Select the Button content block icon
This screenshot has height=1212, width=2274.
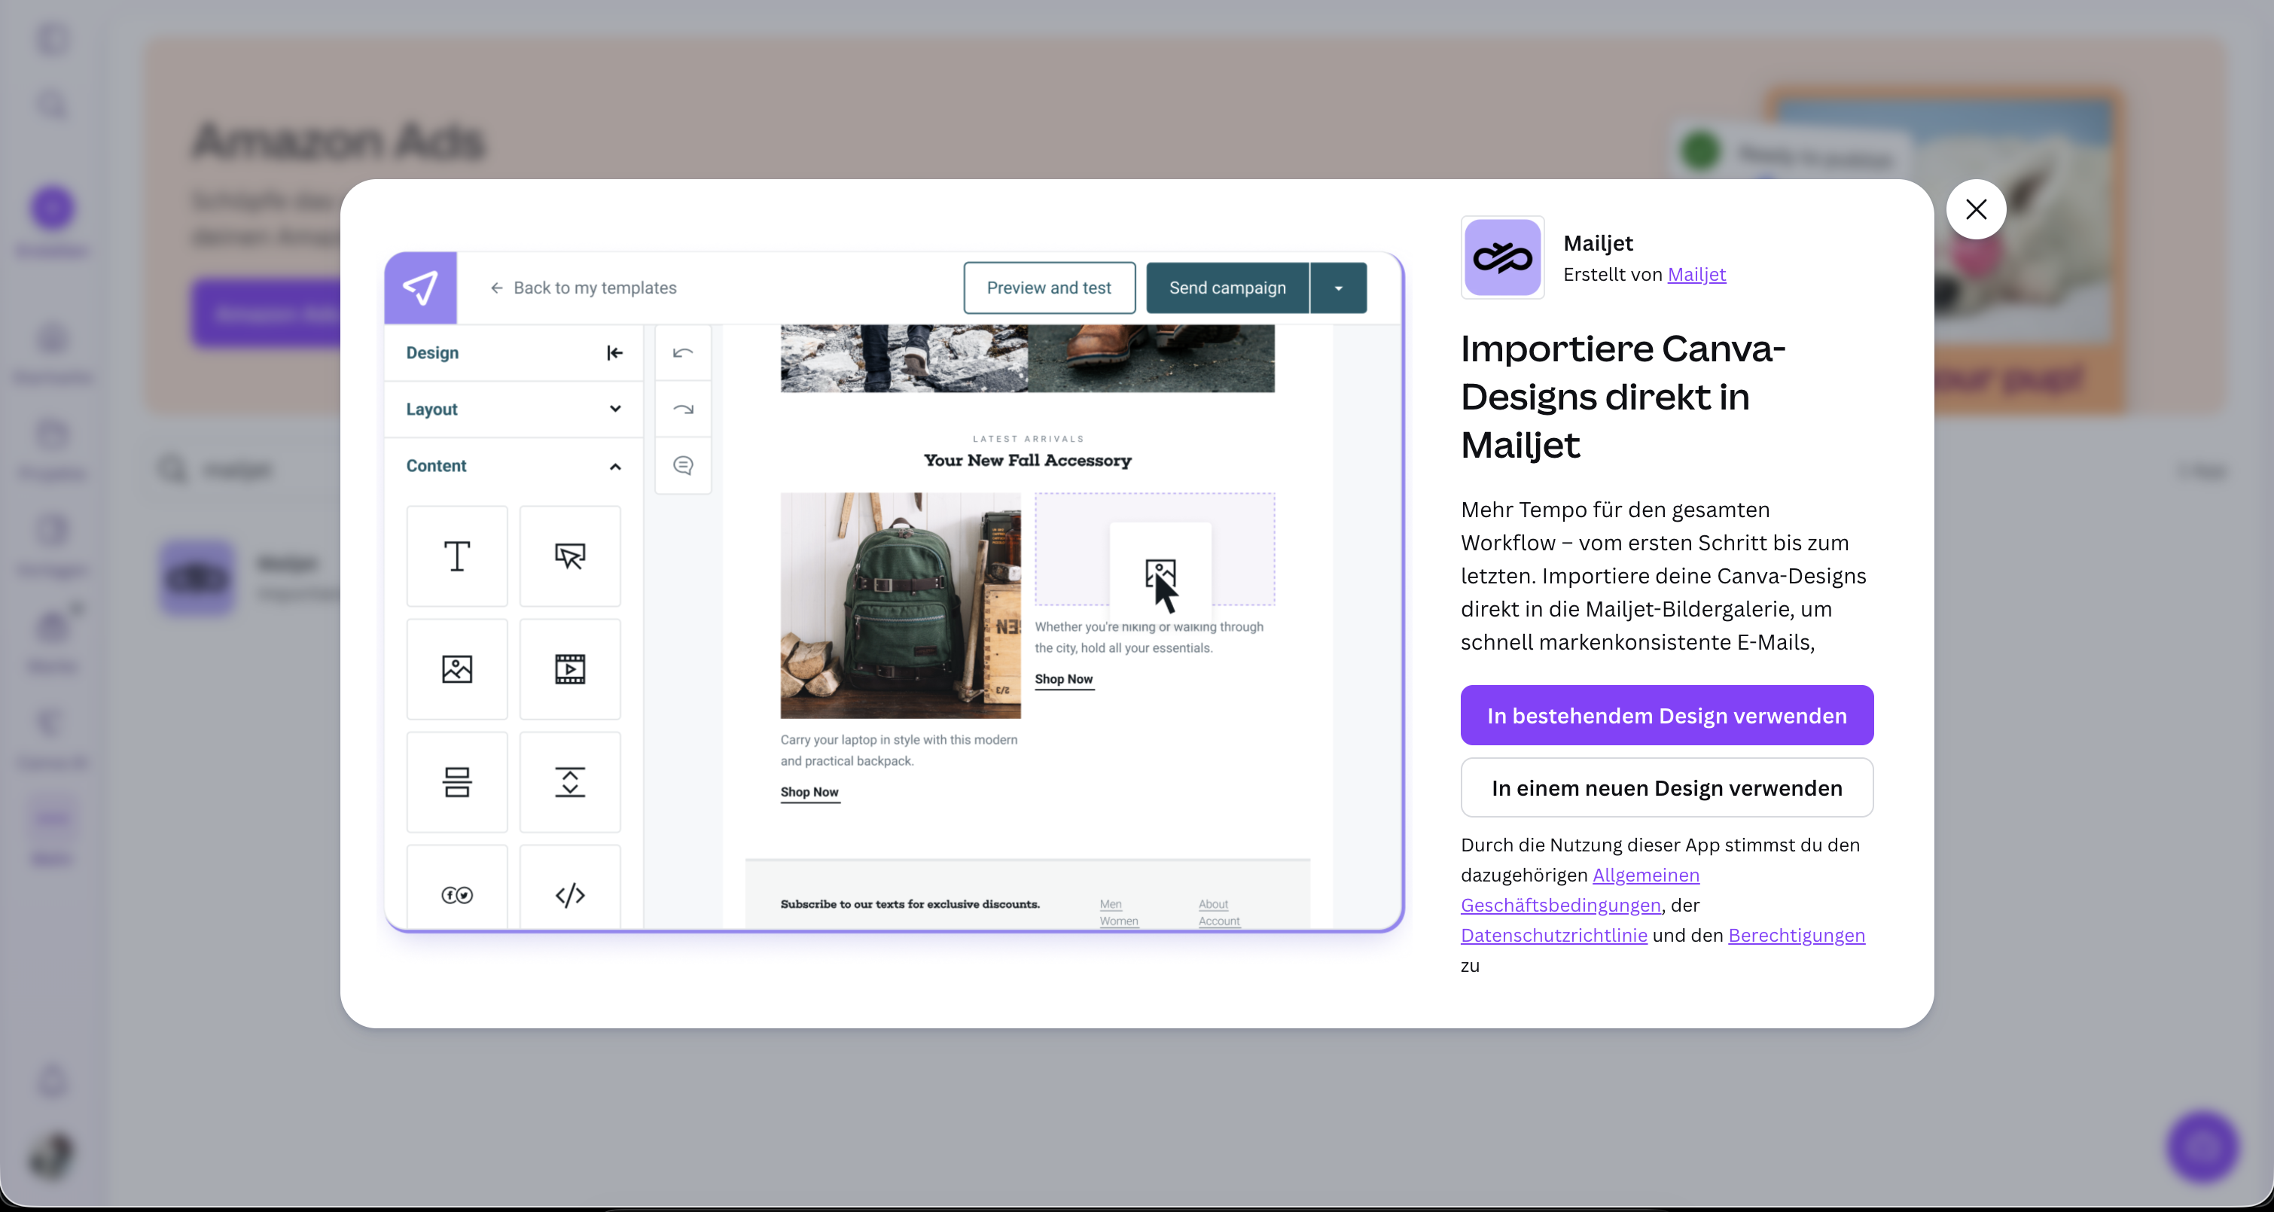(x=570, y=556)
